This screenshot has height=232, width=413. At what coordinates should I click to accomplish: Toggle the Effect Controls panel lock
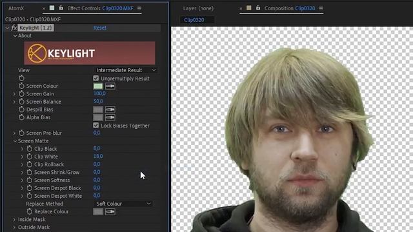(x=61, y=8)
